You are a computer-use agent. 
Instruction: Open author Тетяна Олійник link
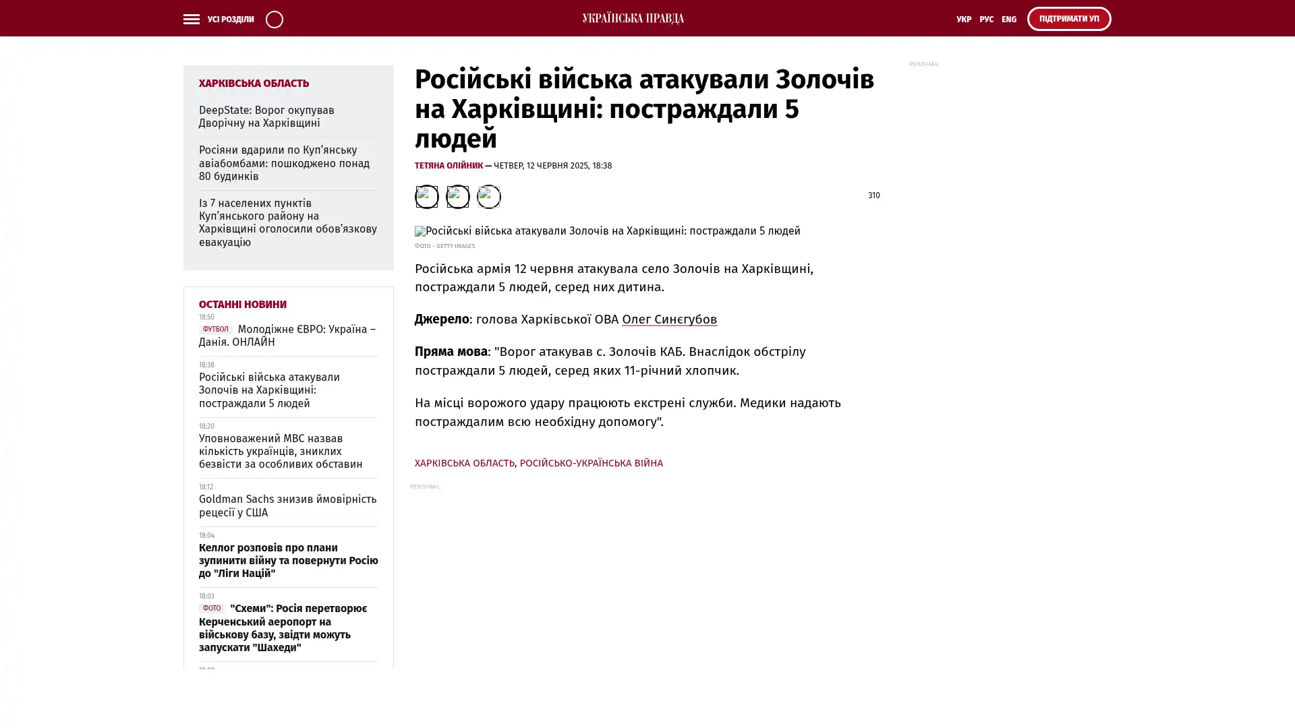click(449, 166)
